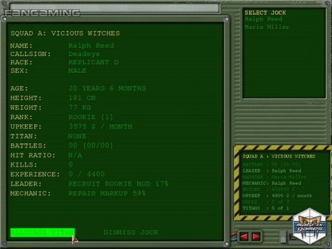This screenshot has height=249, width=332.
Task: Click the highlighted Allocate Titan button
Action: tap(42, 232)
